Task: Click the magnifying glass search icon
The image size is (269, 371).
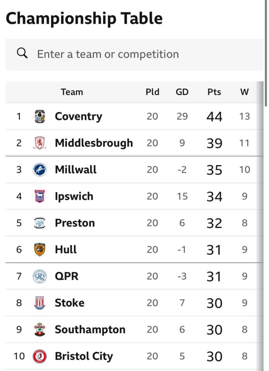Action: pyautogui.click(x=23, y=54)
